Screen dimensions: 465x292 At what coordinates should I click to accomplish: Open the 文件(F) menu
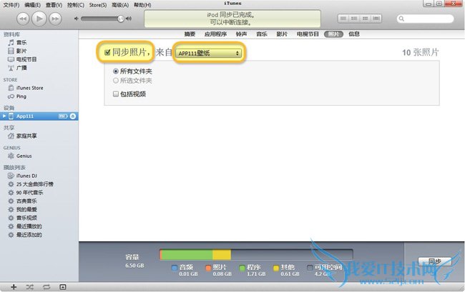11,5
